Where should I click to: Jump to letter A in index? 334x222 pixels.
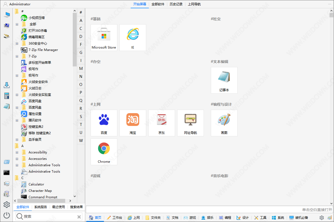pyautogui.click(x=81, y=21)
